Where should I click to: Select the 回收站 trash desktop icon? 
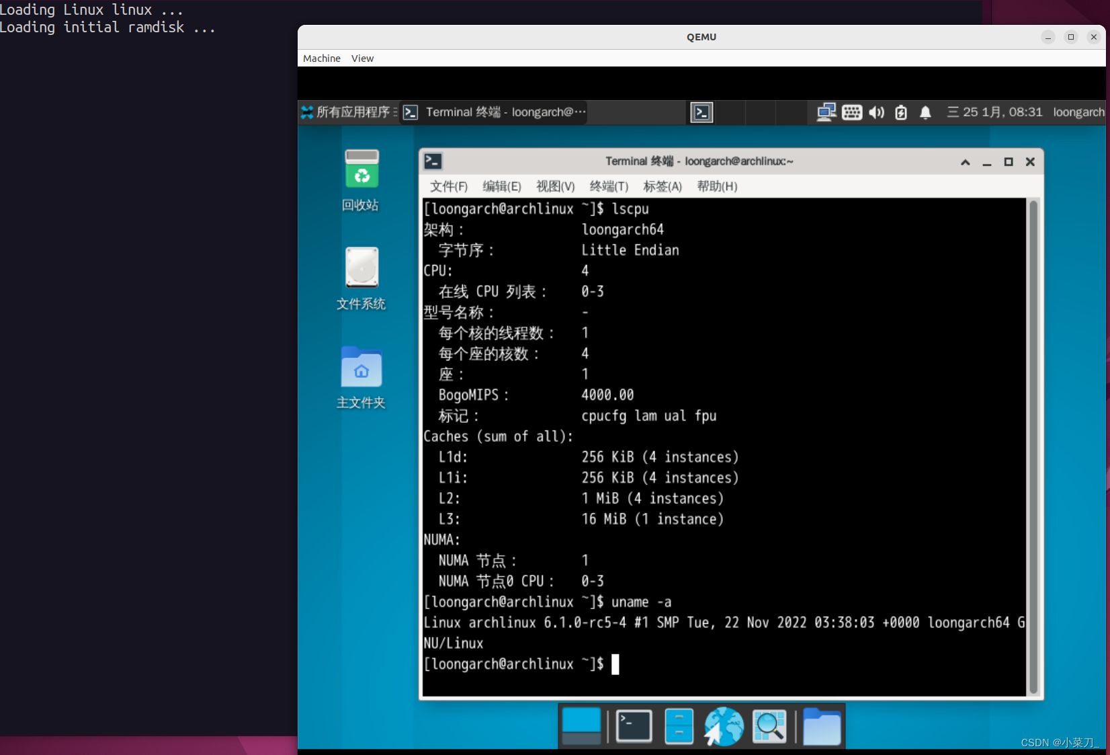[x=361, y=180]
